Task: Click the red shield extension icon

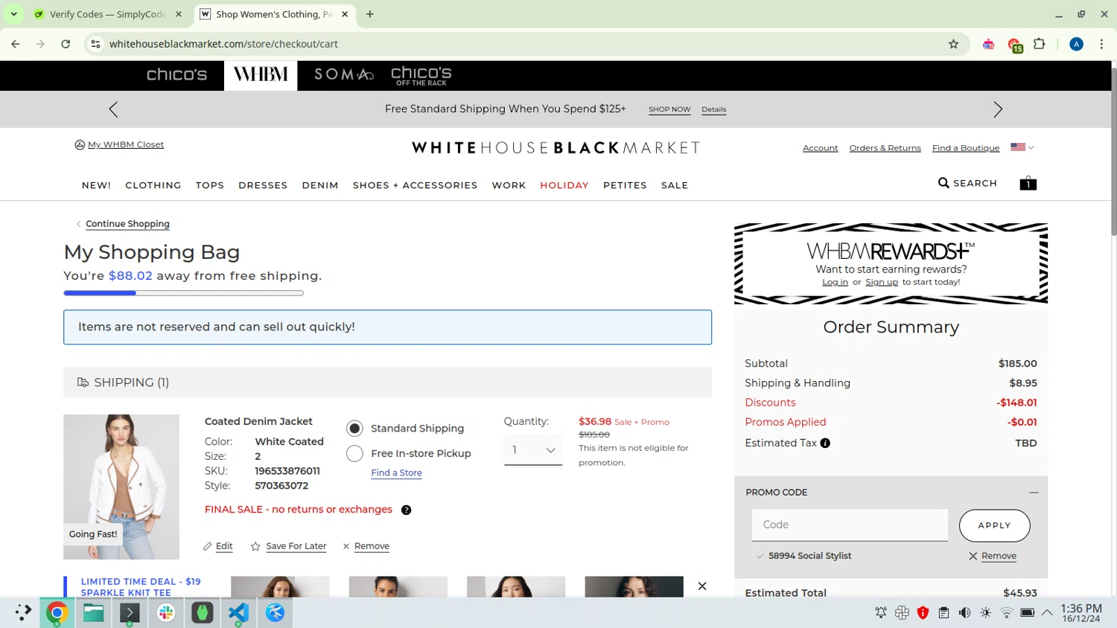Action: pyautogui.click(x=923, y=612)
